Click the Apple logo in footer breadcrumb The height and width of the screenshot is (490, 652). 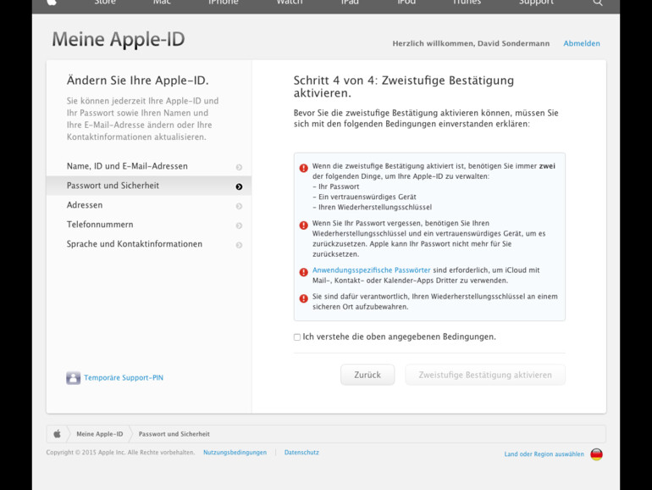57,434
